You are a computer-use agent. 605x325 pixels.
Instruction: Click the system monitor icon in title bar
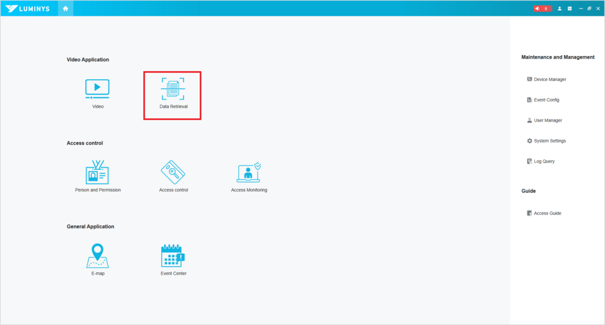[x=569, y=8]
